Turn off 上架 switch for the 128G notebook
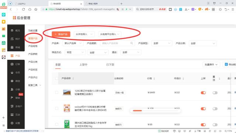The width and height of the screenshot is (236, 133). pyautogui.click(x=203, y=93)
